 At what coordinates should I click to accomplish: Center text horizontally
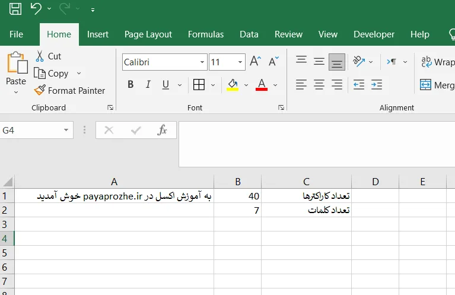319,84
